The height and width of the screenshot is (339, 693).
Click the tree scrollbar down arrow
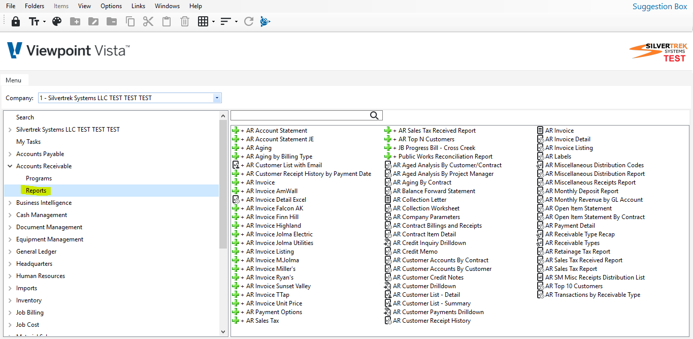pyautogui.click(x=223, y=331)
